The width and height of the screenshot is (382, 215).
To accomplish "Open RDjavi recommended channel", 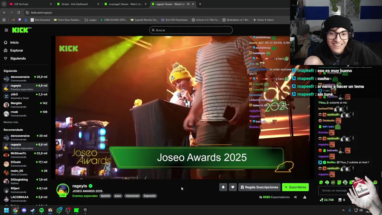I will (x=25, y=190).
